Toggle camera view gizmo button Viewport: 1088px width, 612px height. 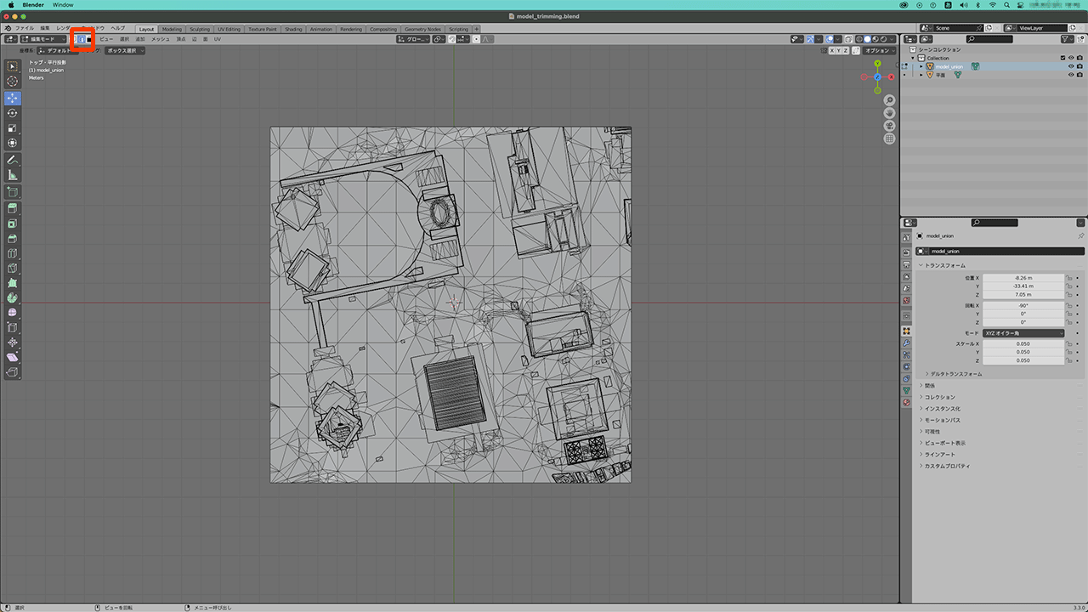[889, 126]
